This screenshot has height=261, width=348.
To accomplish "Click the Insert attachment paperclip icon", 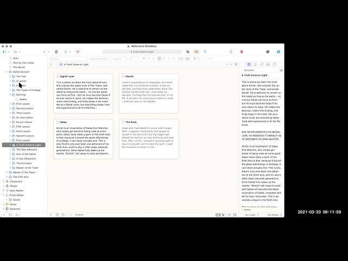I will tap(66, 52).
